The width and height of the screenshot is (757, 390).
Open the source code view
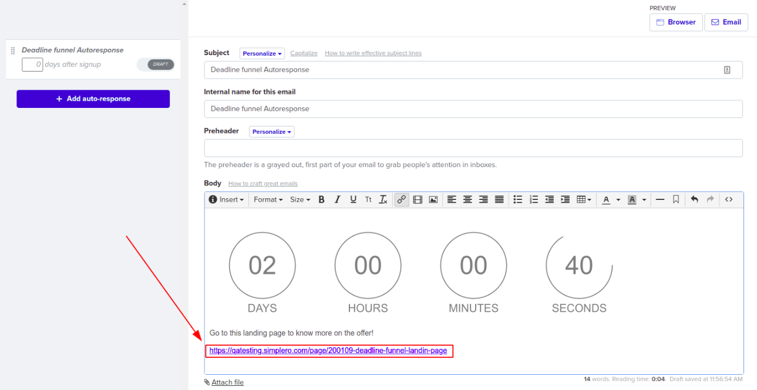coord(729,199)
